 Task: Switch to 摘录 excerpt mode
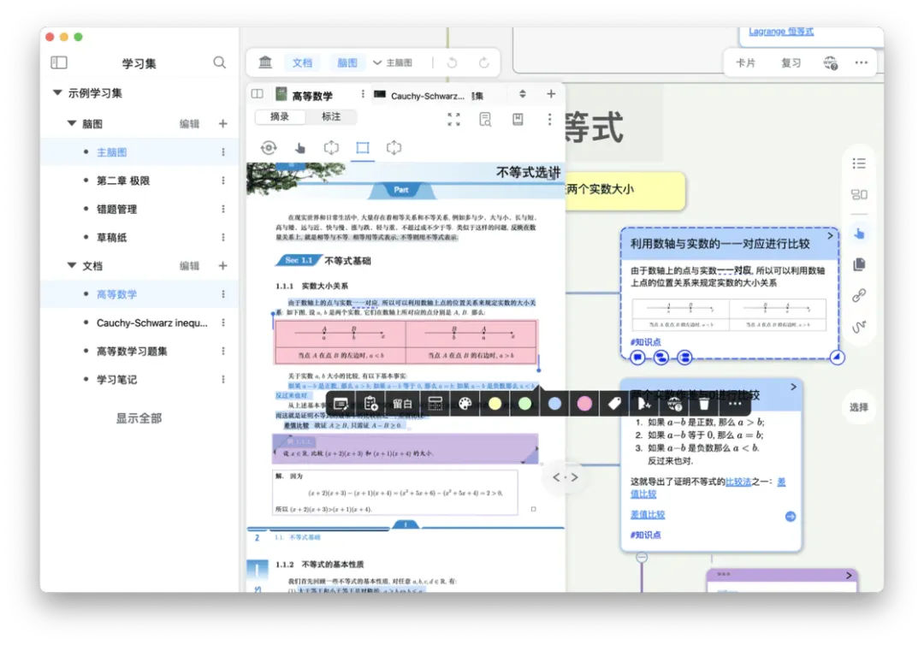(280, 116)
